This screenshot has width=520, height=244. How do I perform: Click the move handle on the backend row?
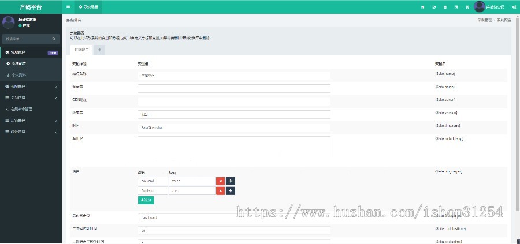231,181
